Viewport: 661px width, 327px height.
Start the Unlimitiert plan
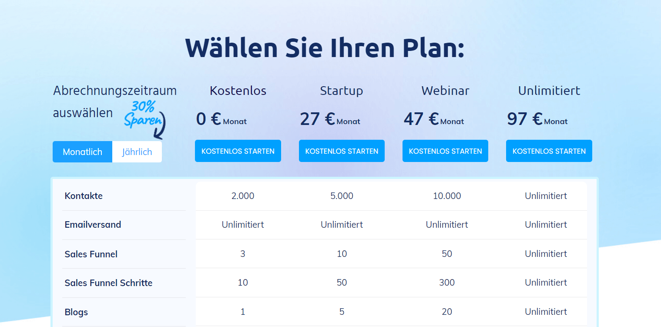pyautogui.click(x=549, y=150)
